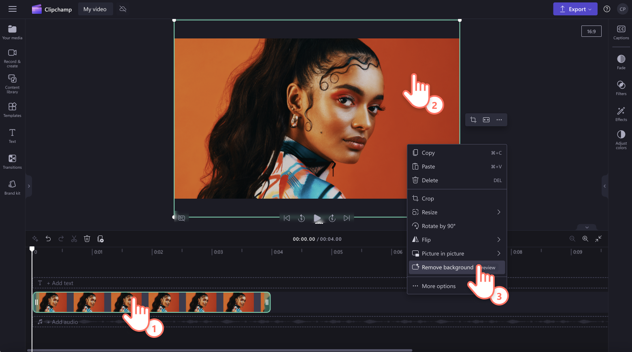Open the Text panel
Screen dimensions: 632x352
point(12,136)
